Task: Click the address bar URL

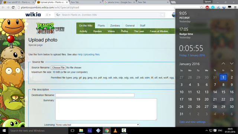Action: click(50, 7)
